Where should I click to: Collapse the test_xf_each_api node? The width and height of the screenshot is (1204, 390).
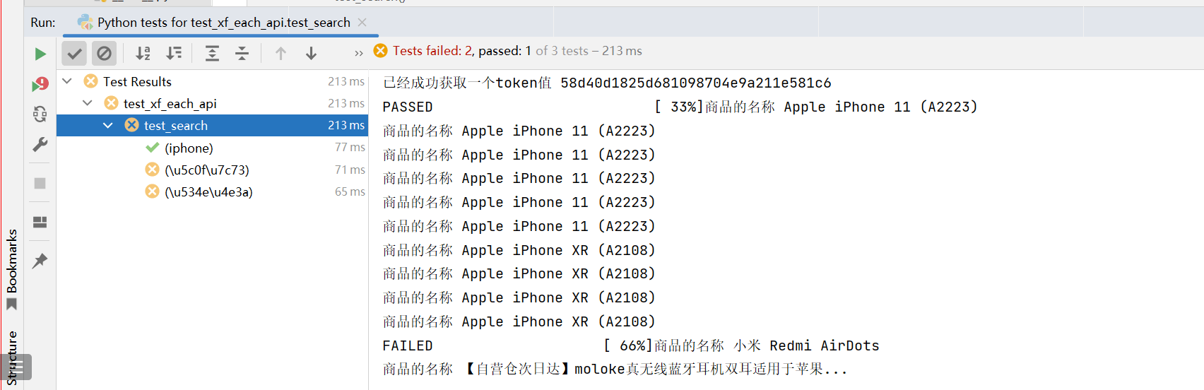[x=88, y=103]
